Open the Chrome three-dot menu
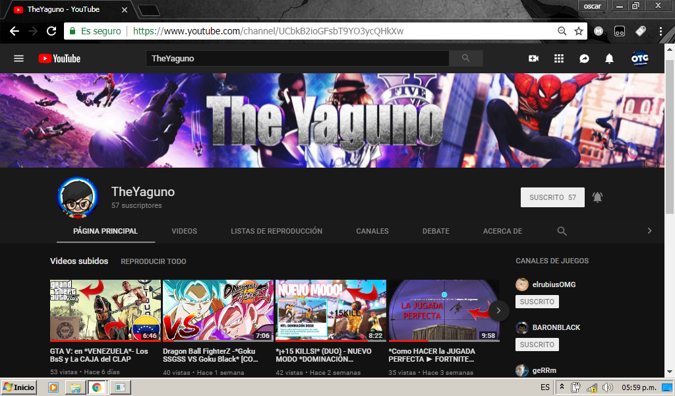675x396 pixels. (x=661, y=30)
